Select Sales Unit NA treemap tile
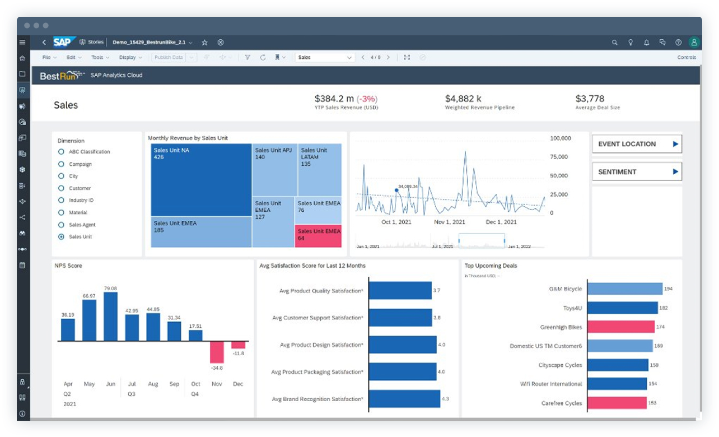This screenshot has height=437, width=719. pos(201,180)
